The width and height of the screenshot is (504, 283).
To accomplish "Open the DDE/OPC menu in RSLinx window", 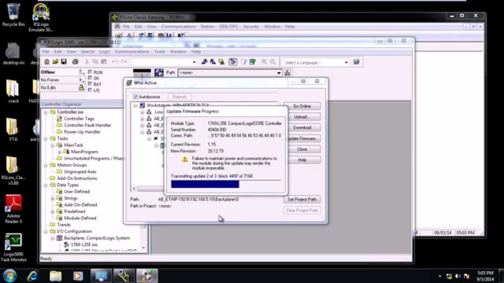I will coord(228,26).
